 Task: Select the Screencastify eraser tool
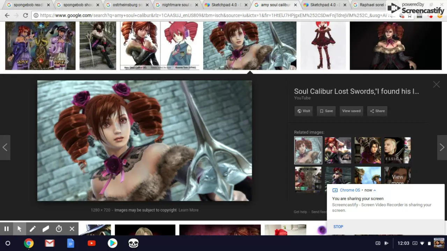46,229
